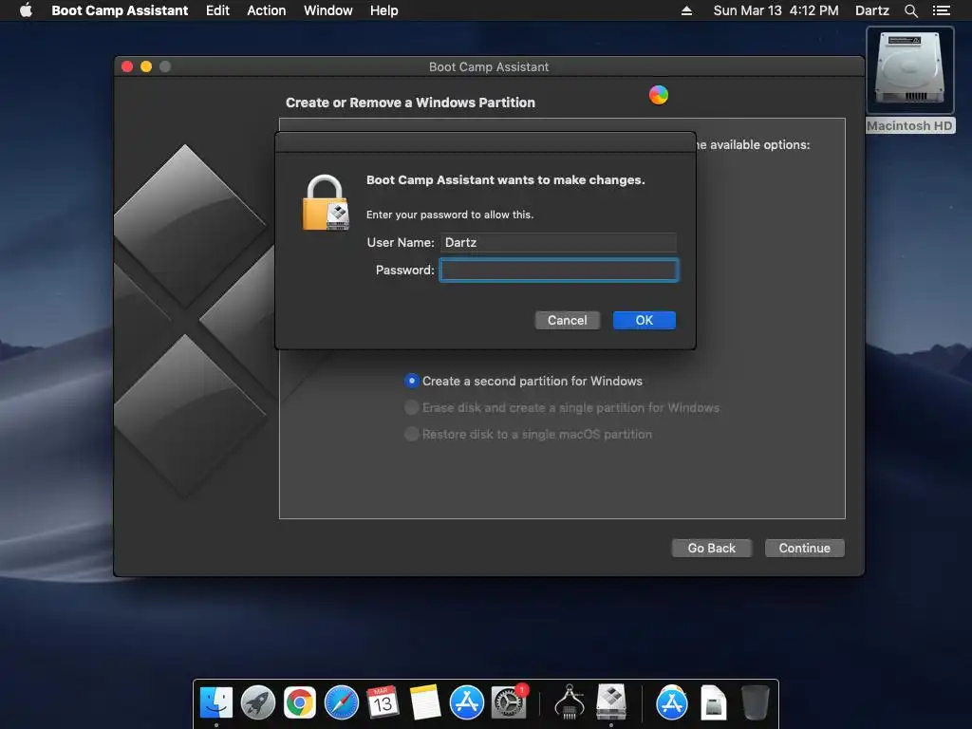Open System Preferences gear with badge

point(509,702)
